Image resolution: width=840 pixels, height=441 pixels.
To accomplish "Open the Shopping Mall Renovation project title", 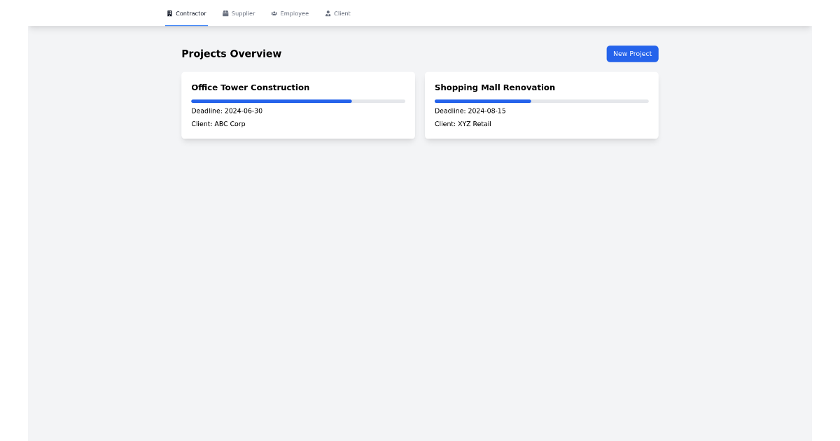I will pos(494,87).
